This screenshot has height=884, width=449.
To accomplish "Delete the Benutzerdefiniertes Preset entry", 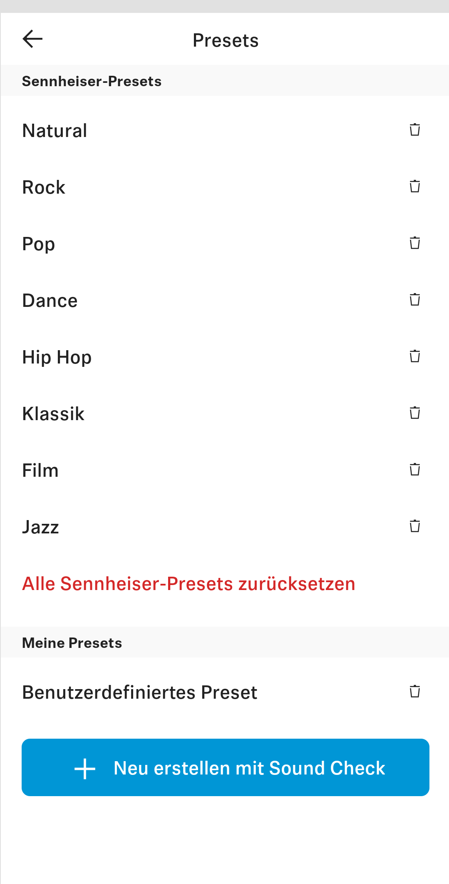I will coord(414,692).
